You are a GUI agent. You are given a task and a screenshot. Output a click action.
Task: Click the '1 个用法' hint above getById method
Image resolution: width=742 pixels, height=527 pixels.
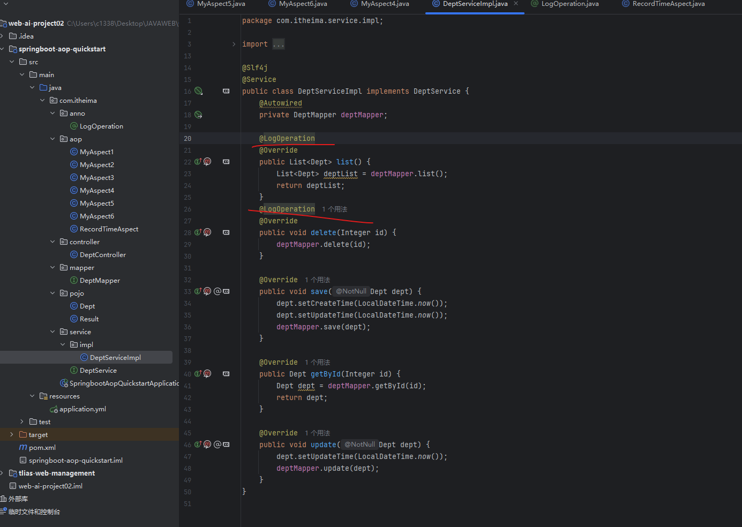click(317, 363)
